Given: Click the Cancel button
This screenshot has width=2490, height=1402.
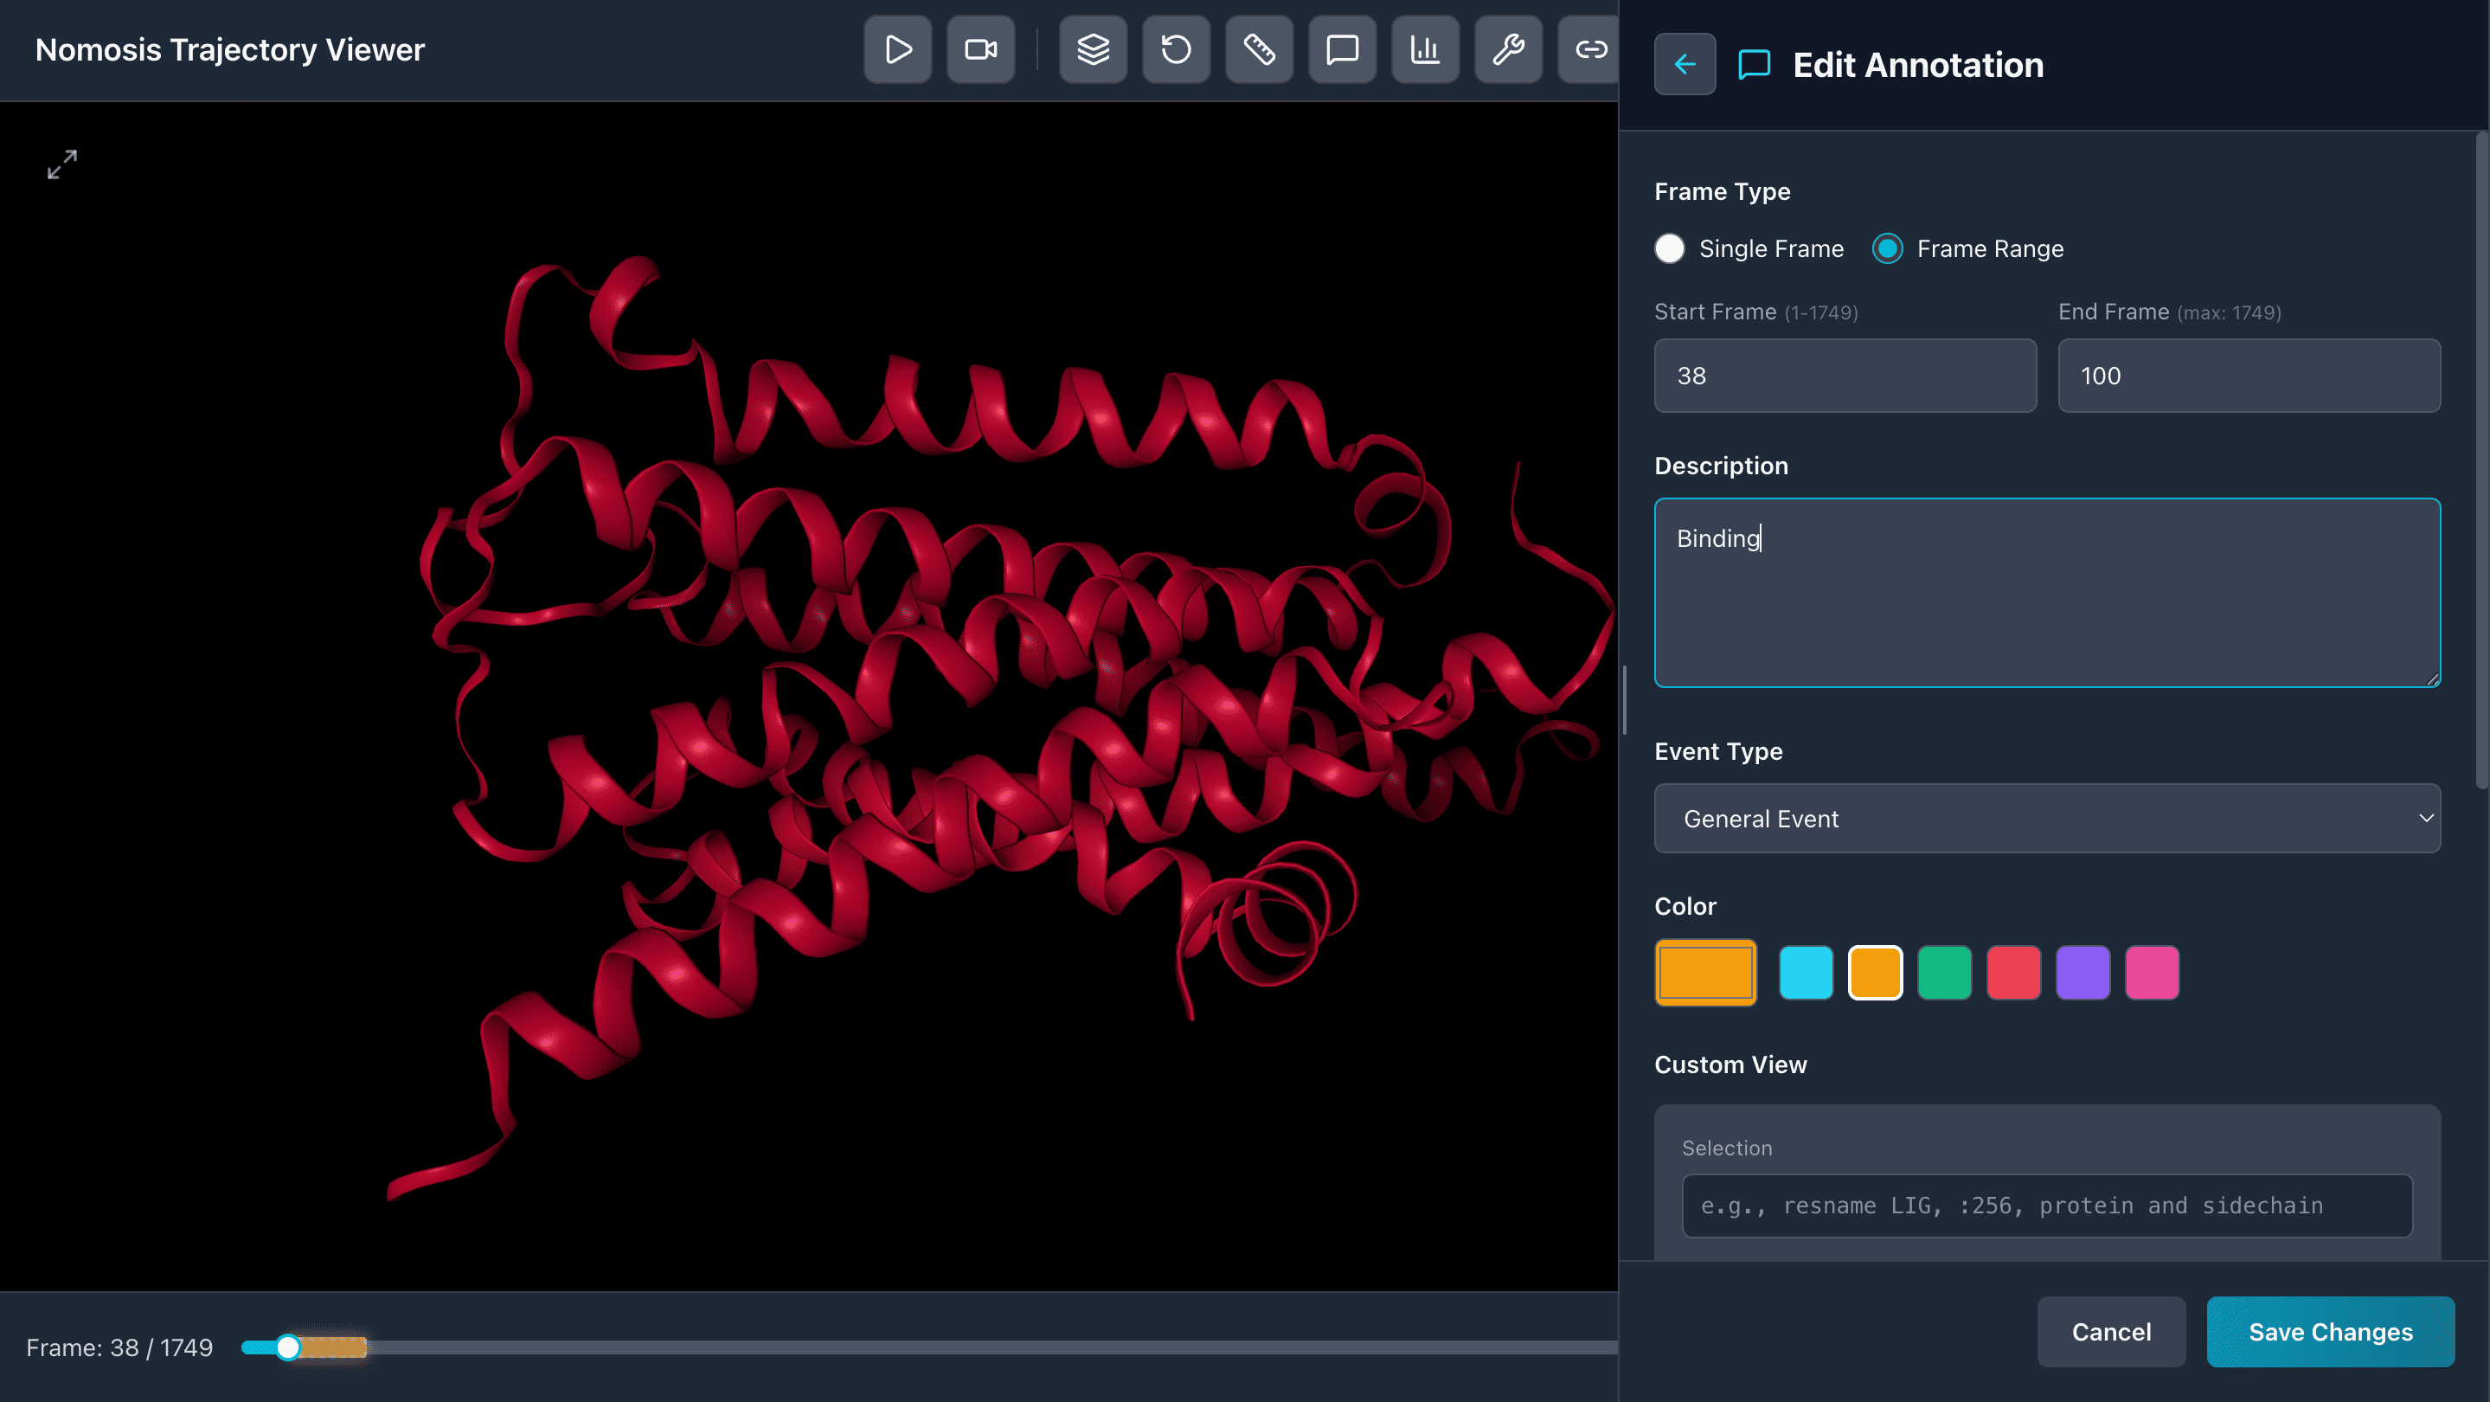Looking at the screenshot, I should tap(2111, 1331).
